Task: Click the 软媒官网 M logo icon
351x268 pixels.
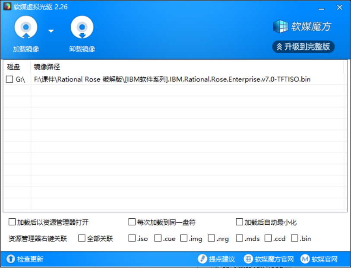Action: [305, 259]
